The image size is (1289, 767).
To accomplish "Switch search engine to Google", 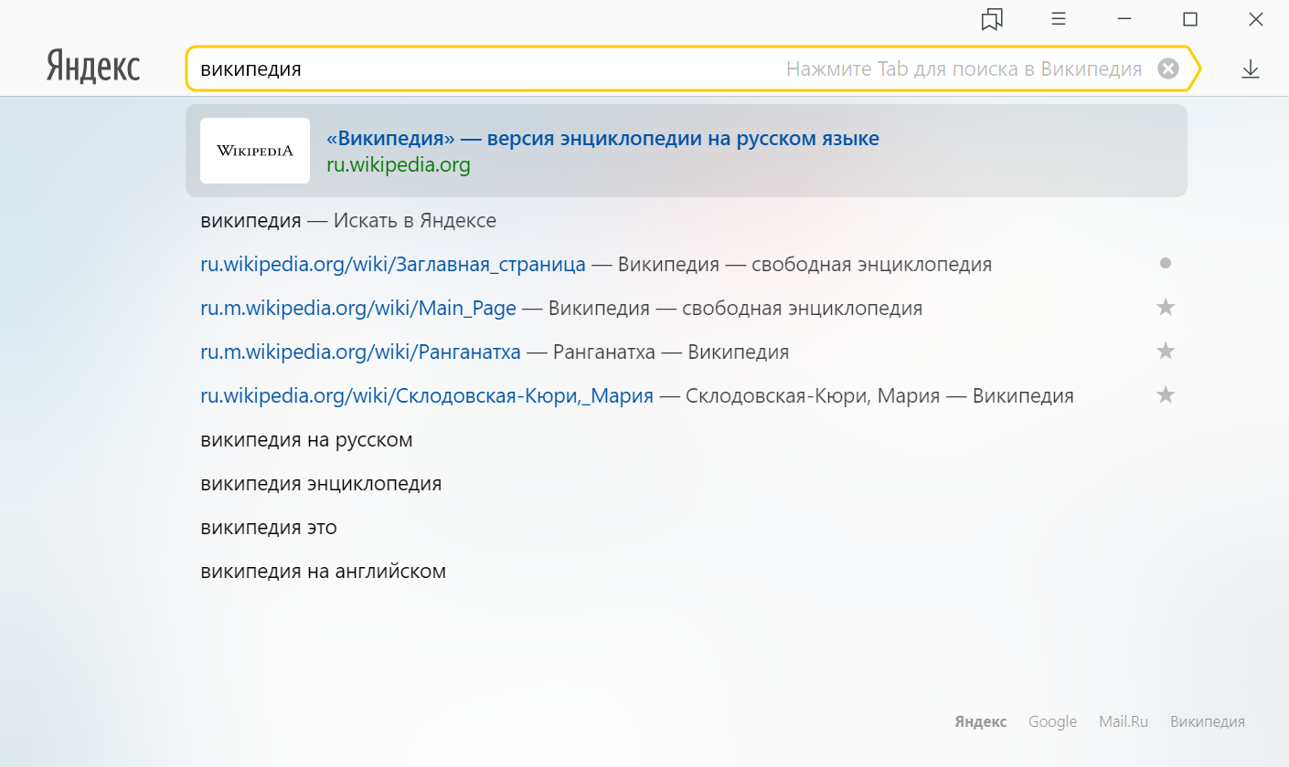I will (1052, 721).
